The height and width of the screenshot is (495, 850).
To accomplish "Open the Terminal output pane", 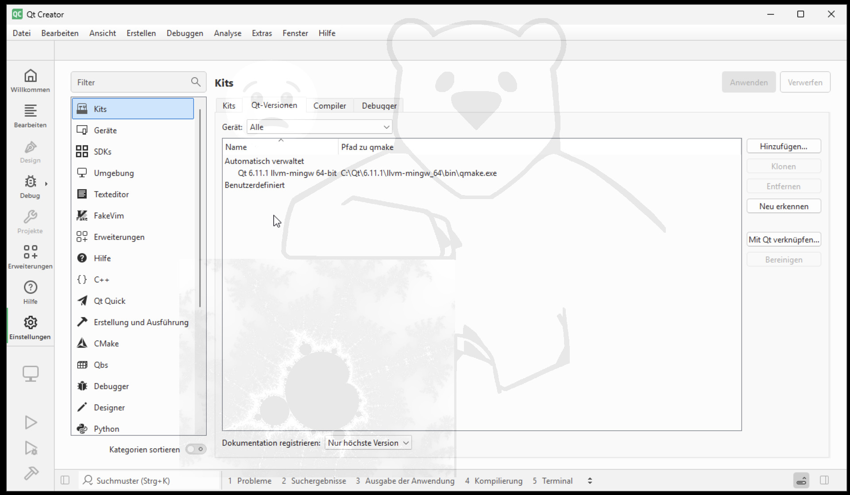I will (x=552, y=480).
